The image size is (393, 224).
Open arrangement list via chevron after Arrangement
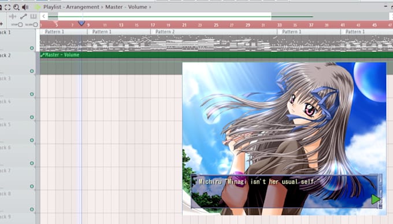102,7
